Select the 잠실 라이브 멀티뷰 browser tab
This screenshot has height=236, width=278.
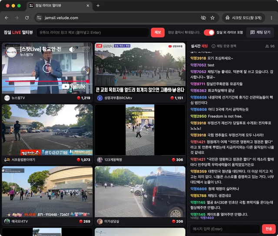[x=60, y=6]
